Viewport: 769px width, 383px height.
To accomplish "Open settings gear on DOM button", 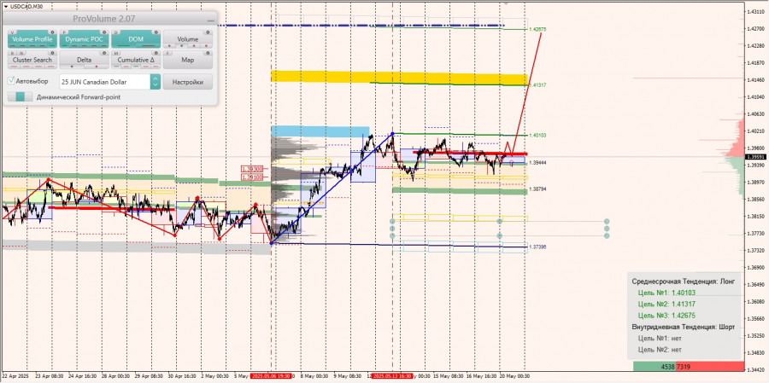I will pyautogui.click(x=156, y=32).
